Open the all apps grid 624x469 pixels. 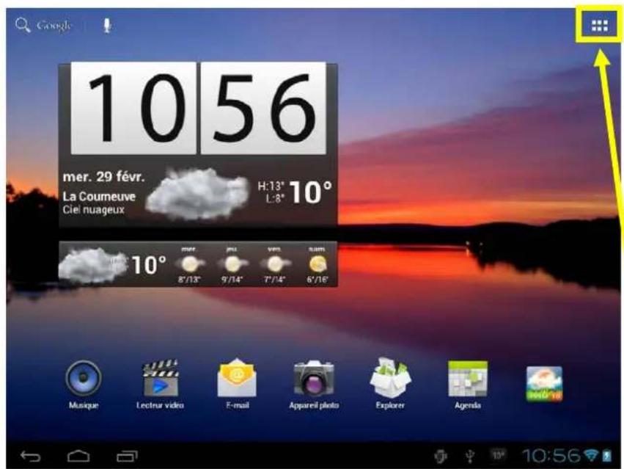pyautogui.click(x=599, y=26)
